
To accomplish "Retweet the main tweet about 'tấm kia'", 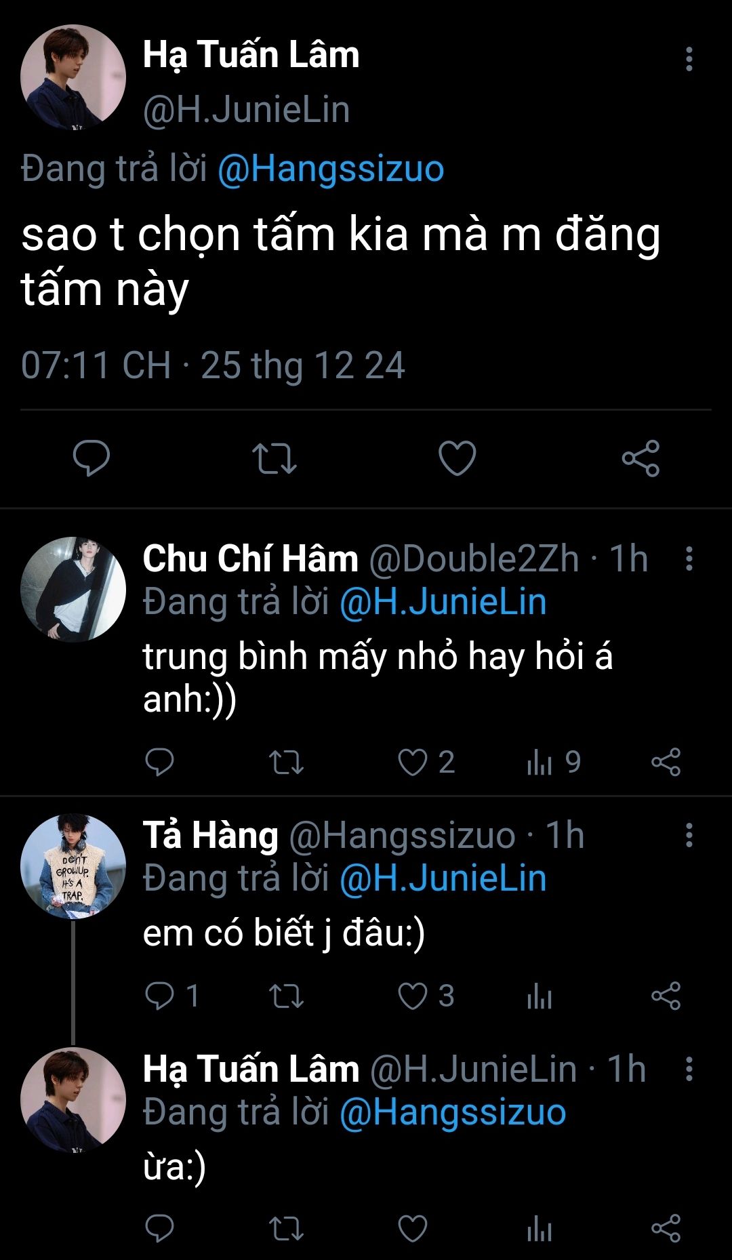I will 274,458.
